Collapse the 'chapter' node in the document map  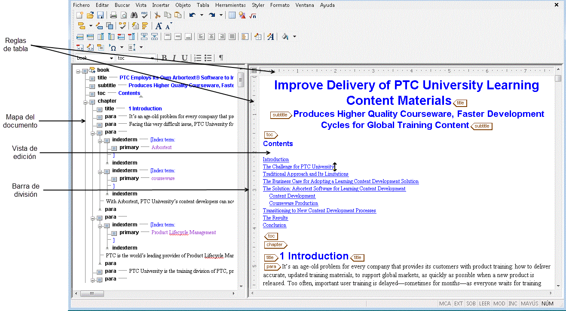tap(86, 102)
